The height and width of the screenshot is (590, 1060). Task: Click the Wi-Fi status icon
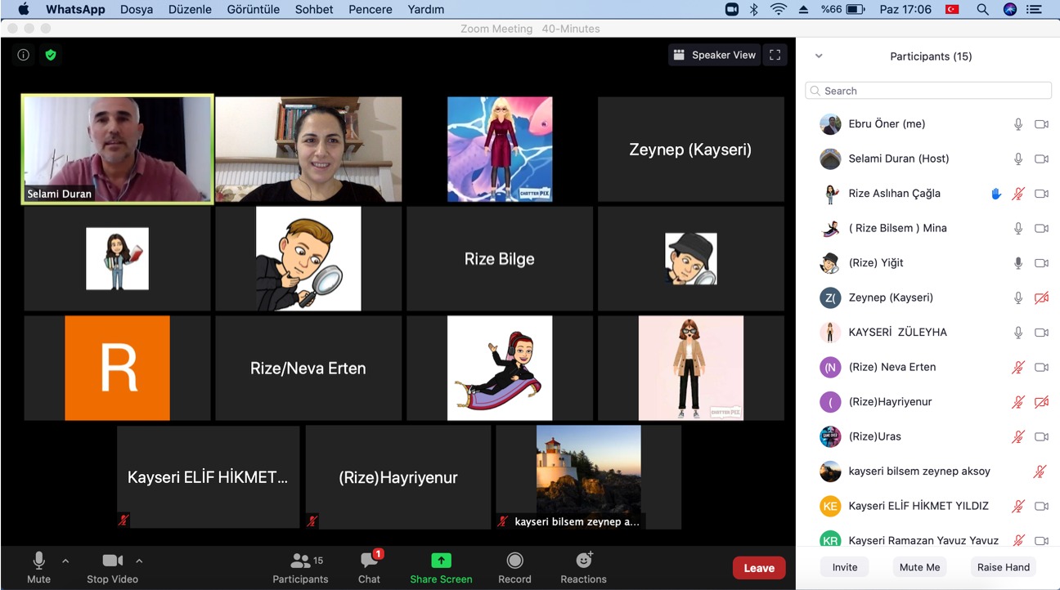pyautogui.click(x=778, y=10)
